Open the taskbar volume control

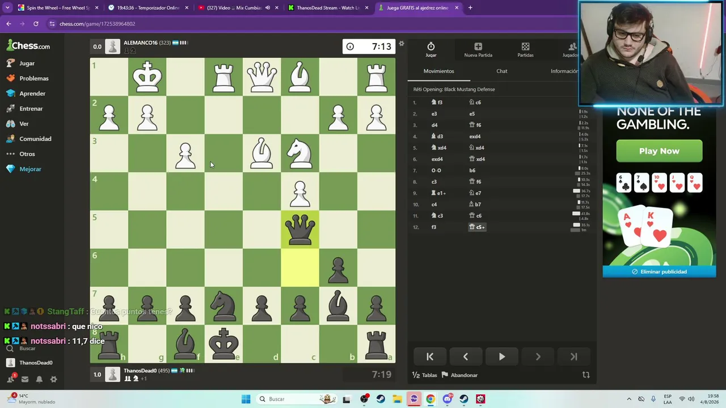pos(692,399)
